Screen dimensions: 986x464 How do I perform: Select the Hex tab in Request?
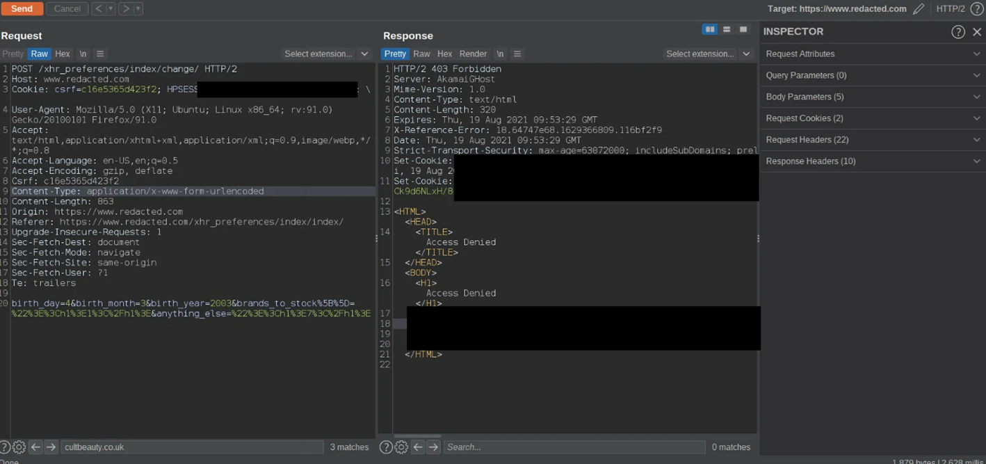(x=63, y=54)
